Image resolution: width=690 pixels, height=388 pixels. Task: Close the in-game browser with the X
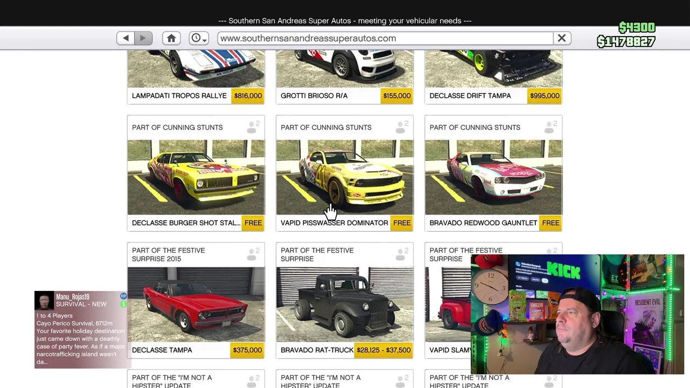562,38
